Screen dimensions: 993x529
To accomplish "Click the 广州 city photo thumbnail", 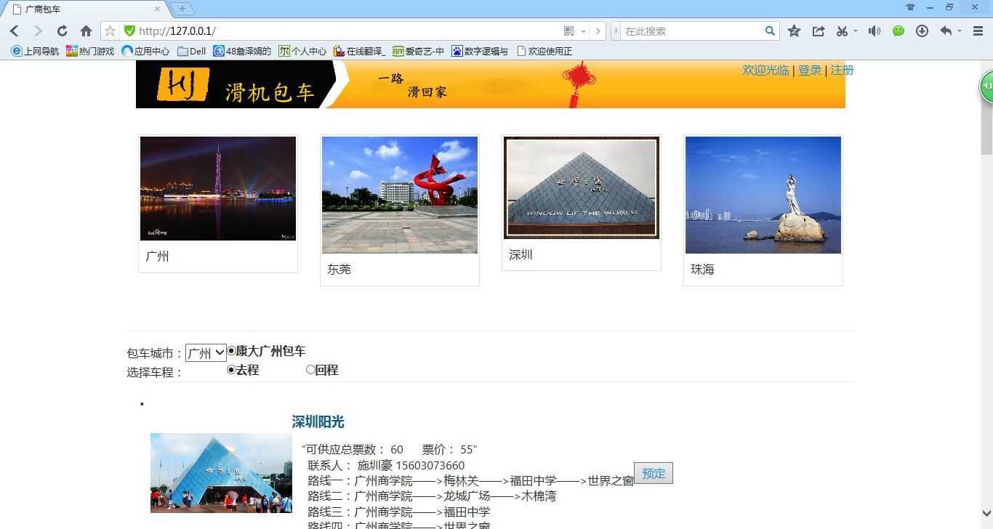I will click(218, 188).
